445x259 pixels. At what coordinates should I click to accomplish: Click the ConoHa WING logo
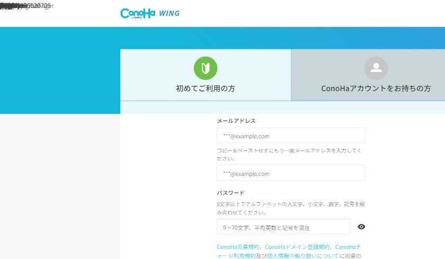[150, 13]
